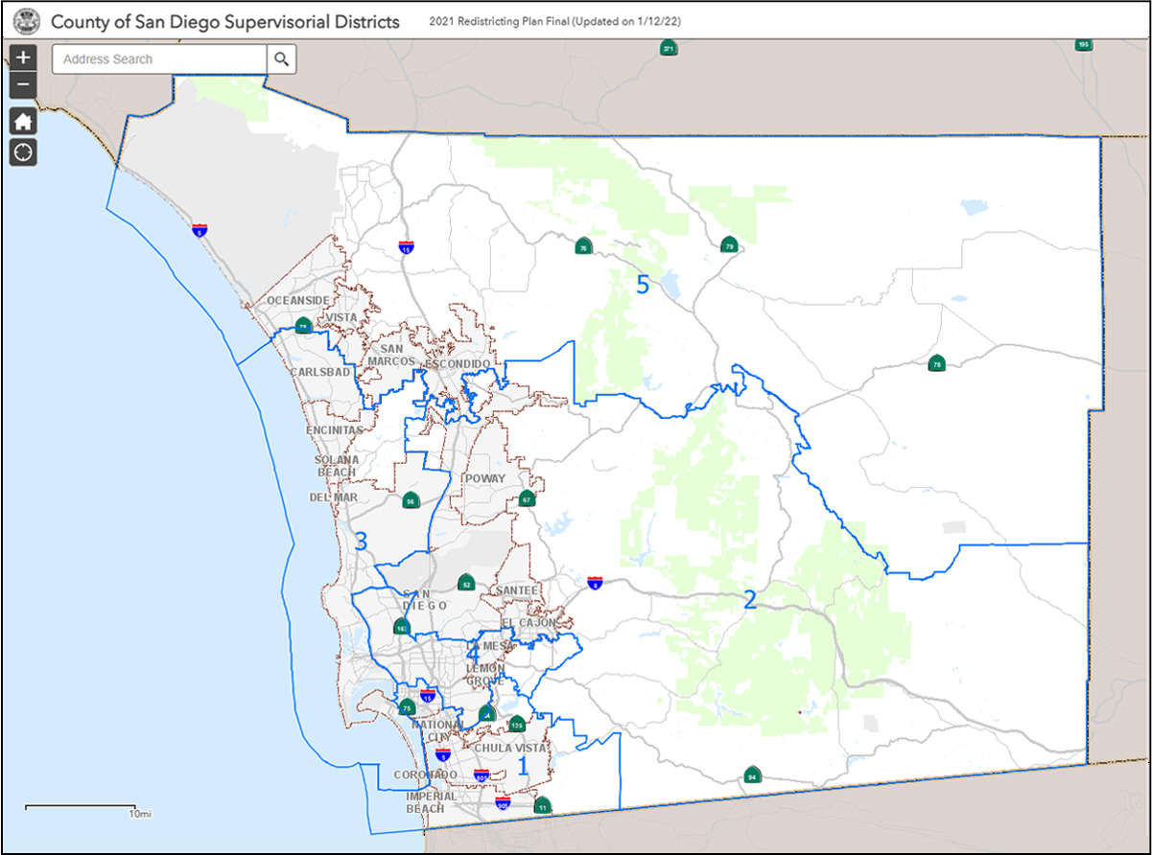Zoom in on the map
This screenshot has width=1152, height=855.
tap(24, 58)
